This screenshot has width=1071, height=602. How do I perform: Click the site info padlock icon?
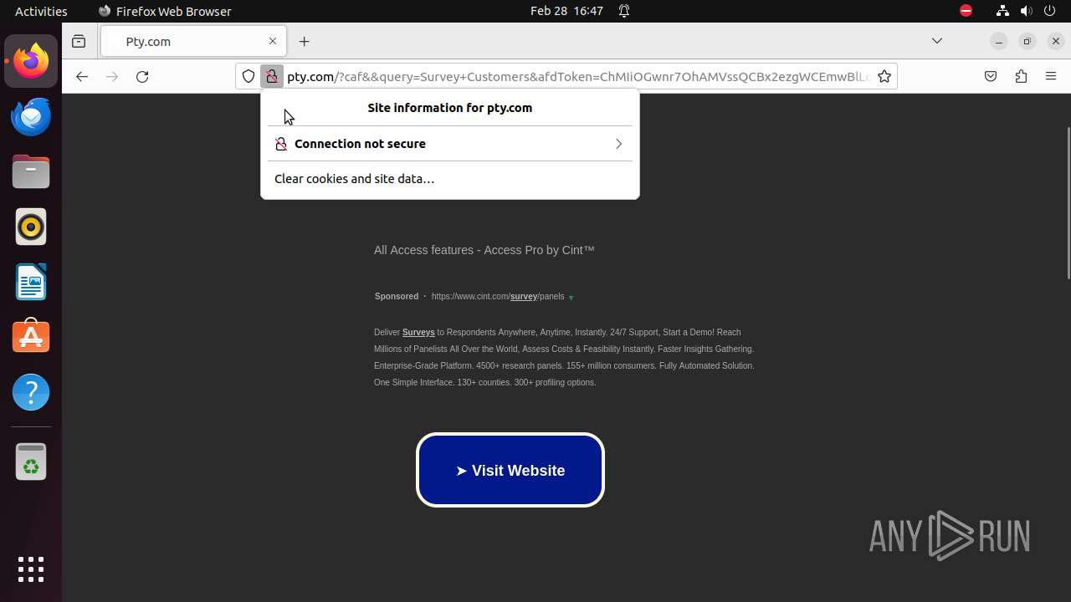coord(272,76)
